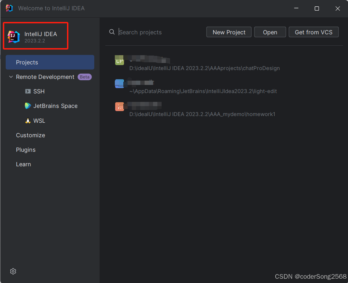Switch to the Plugins tab
The image size is (348, 283).
[26, 150]
